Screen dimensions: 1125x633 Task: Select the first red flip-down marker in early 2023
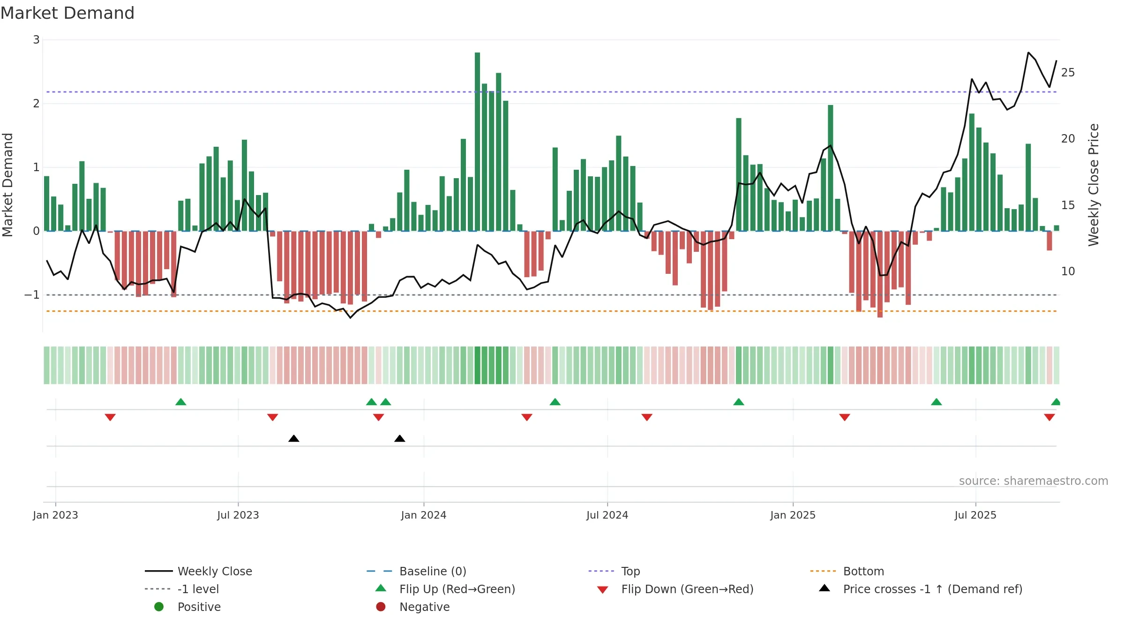[x=110, y=417]
